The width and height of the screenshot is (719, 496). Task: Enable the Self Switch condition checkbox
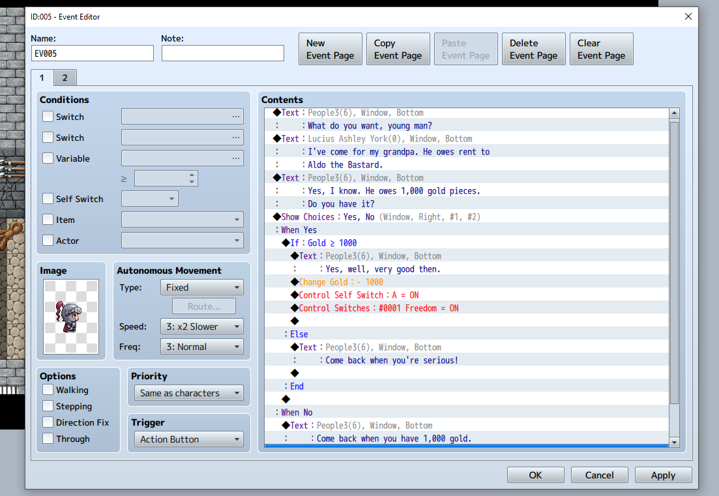pos(48,199)
